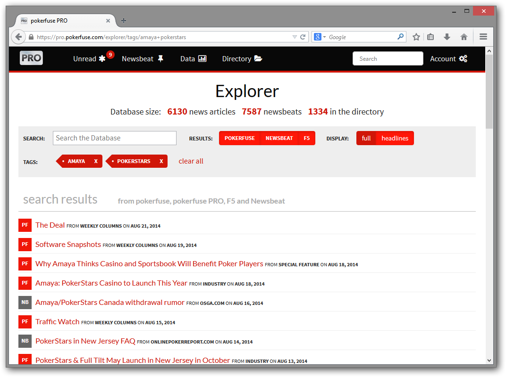Click the PF badge beside Amaya: PokerStars Casino
506x377 pixels.
click(25, 283)
